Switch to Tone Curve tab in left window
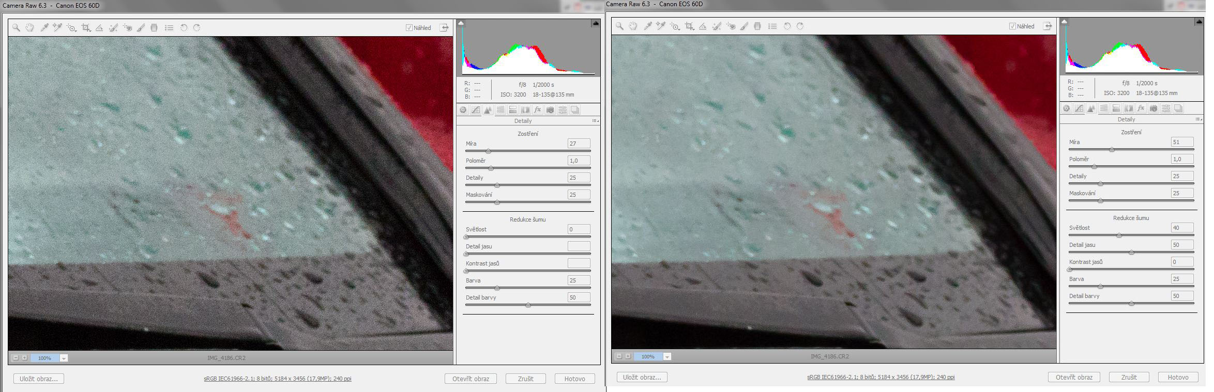The image size is (1214, 392). 476,109
